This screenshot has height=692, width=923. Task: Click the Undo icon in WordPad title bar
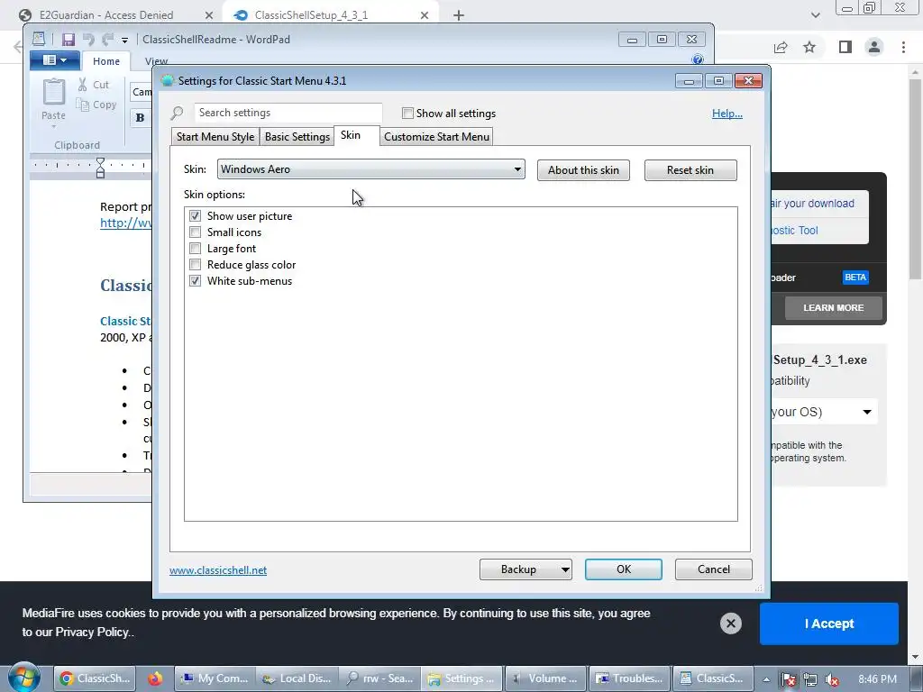pyautogui.click(x=88, y=40)
